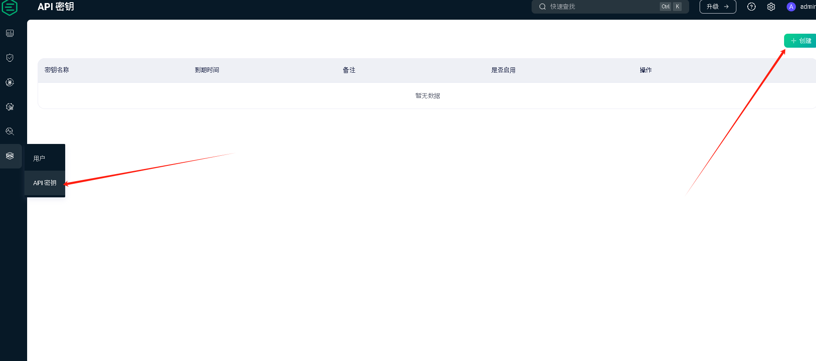Open the analytics magnifier sidebar icon
The height and width of the screenshot is (361, 816).
pyautogui.click(x=10, y=131)
